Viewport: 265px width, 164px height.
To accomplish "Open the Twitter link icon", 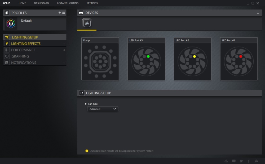I will 241,161.
